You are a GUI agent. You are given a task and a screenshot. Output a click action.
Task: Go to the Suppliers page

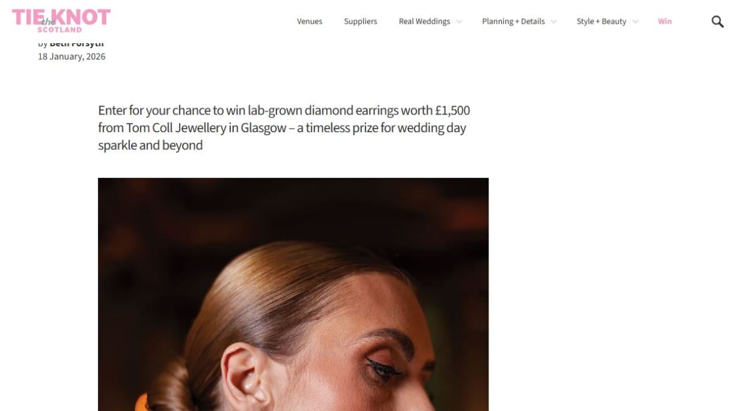click(361, 21)
